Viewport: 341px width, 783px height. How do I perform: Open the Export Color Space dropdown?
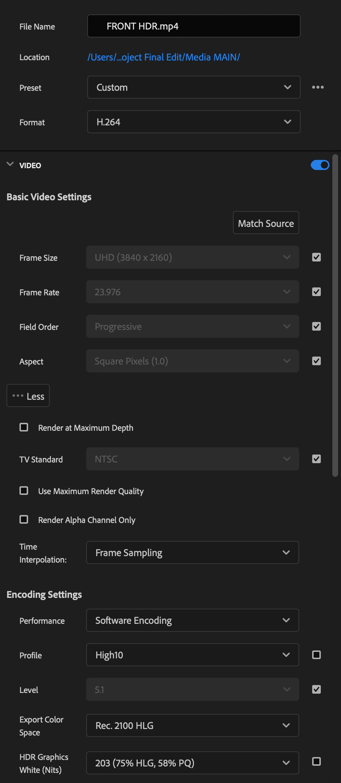pos(192,725)
